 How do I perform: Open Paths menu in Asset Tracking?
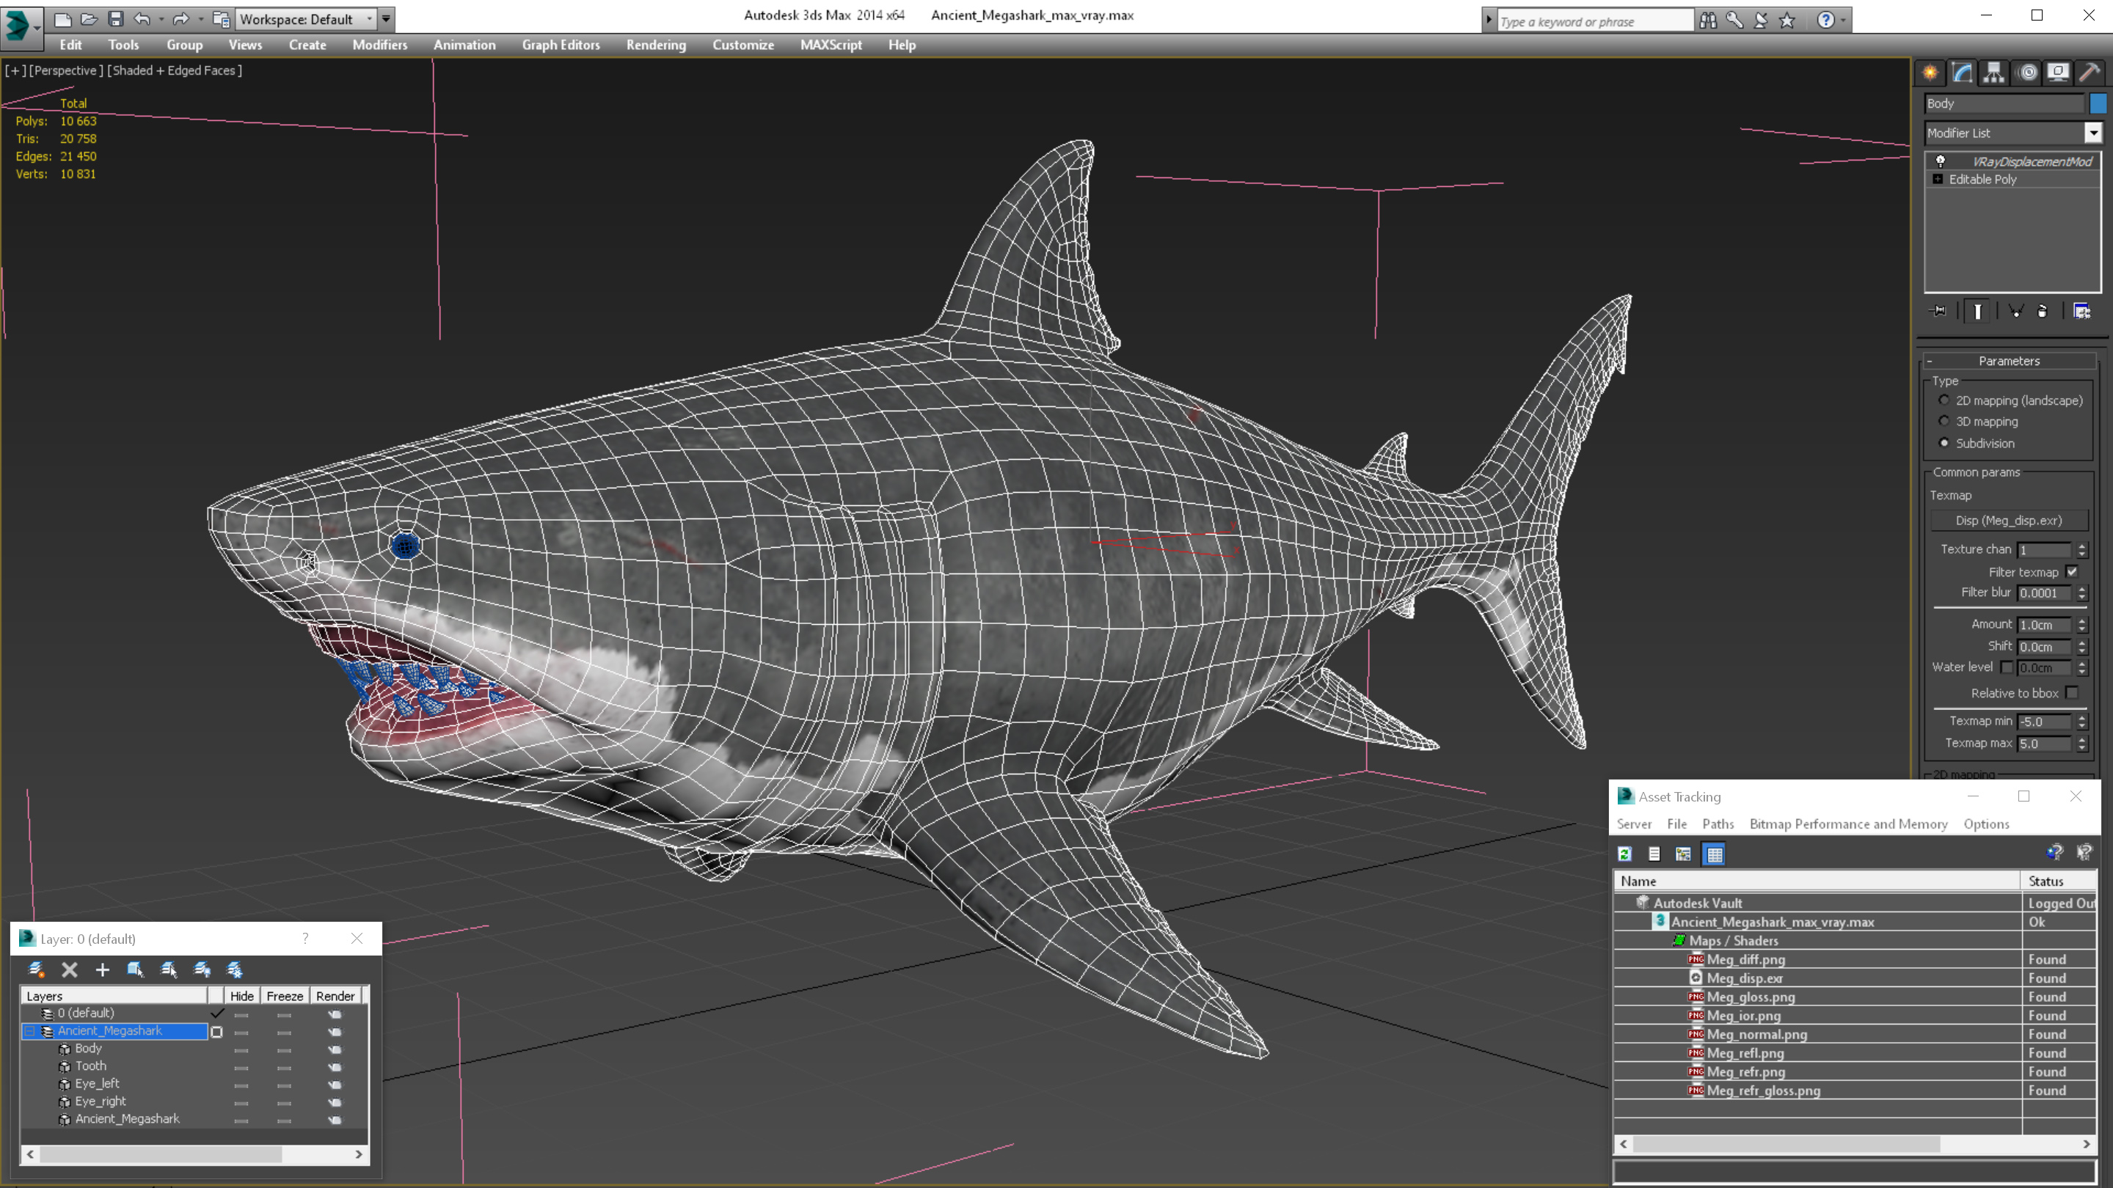coord(1718,824)
